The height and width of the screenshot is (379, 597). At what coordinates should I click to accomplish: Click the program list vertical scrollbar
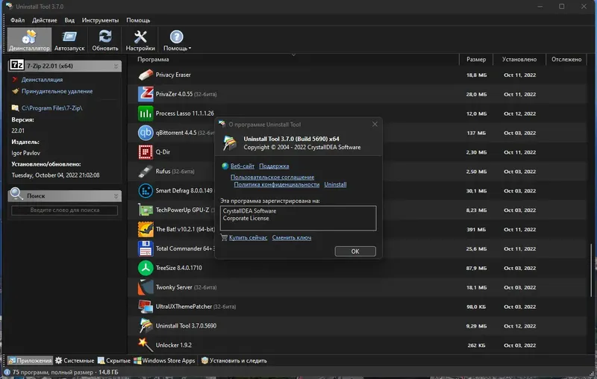(591, 270)
